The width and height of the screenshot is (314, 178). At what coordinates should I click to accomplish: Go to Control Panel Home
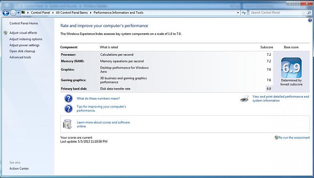24,24
